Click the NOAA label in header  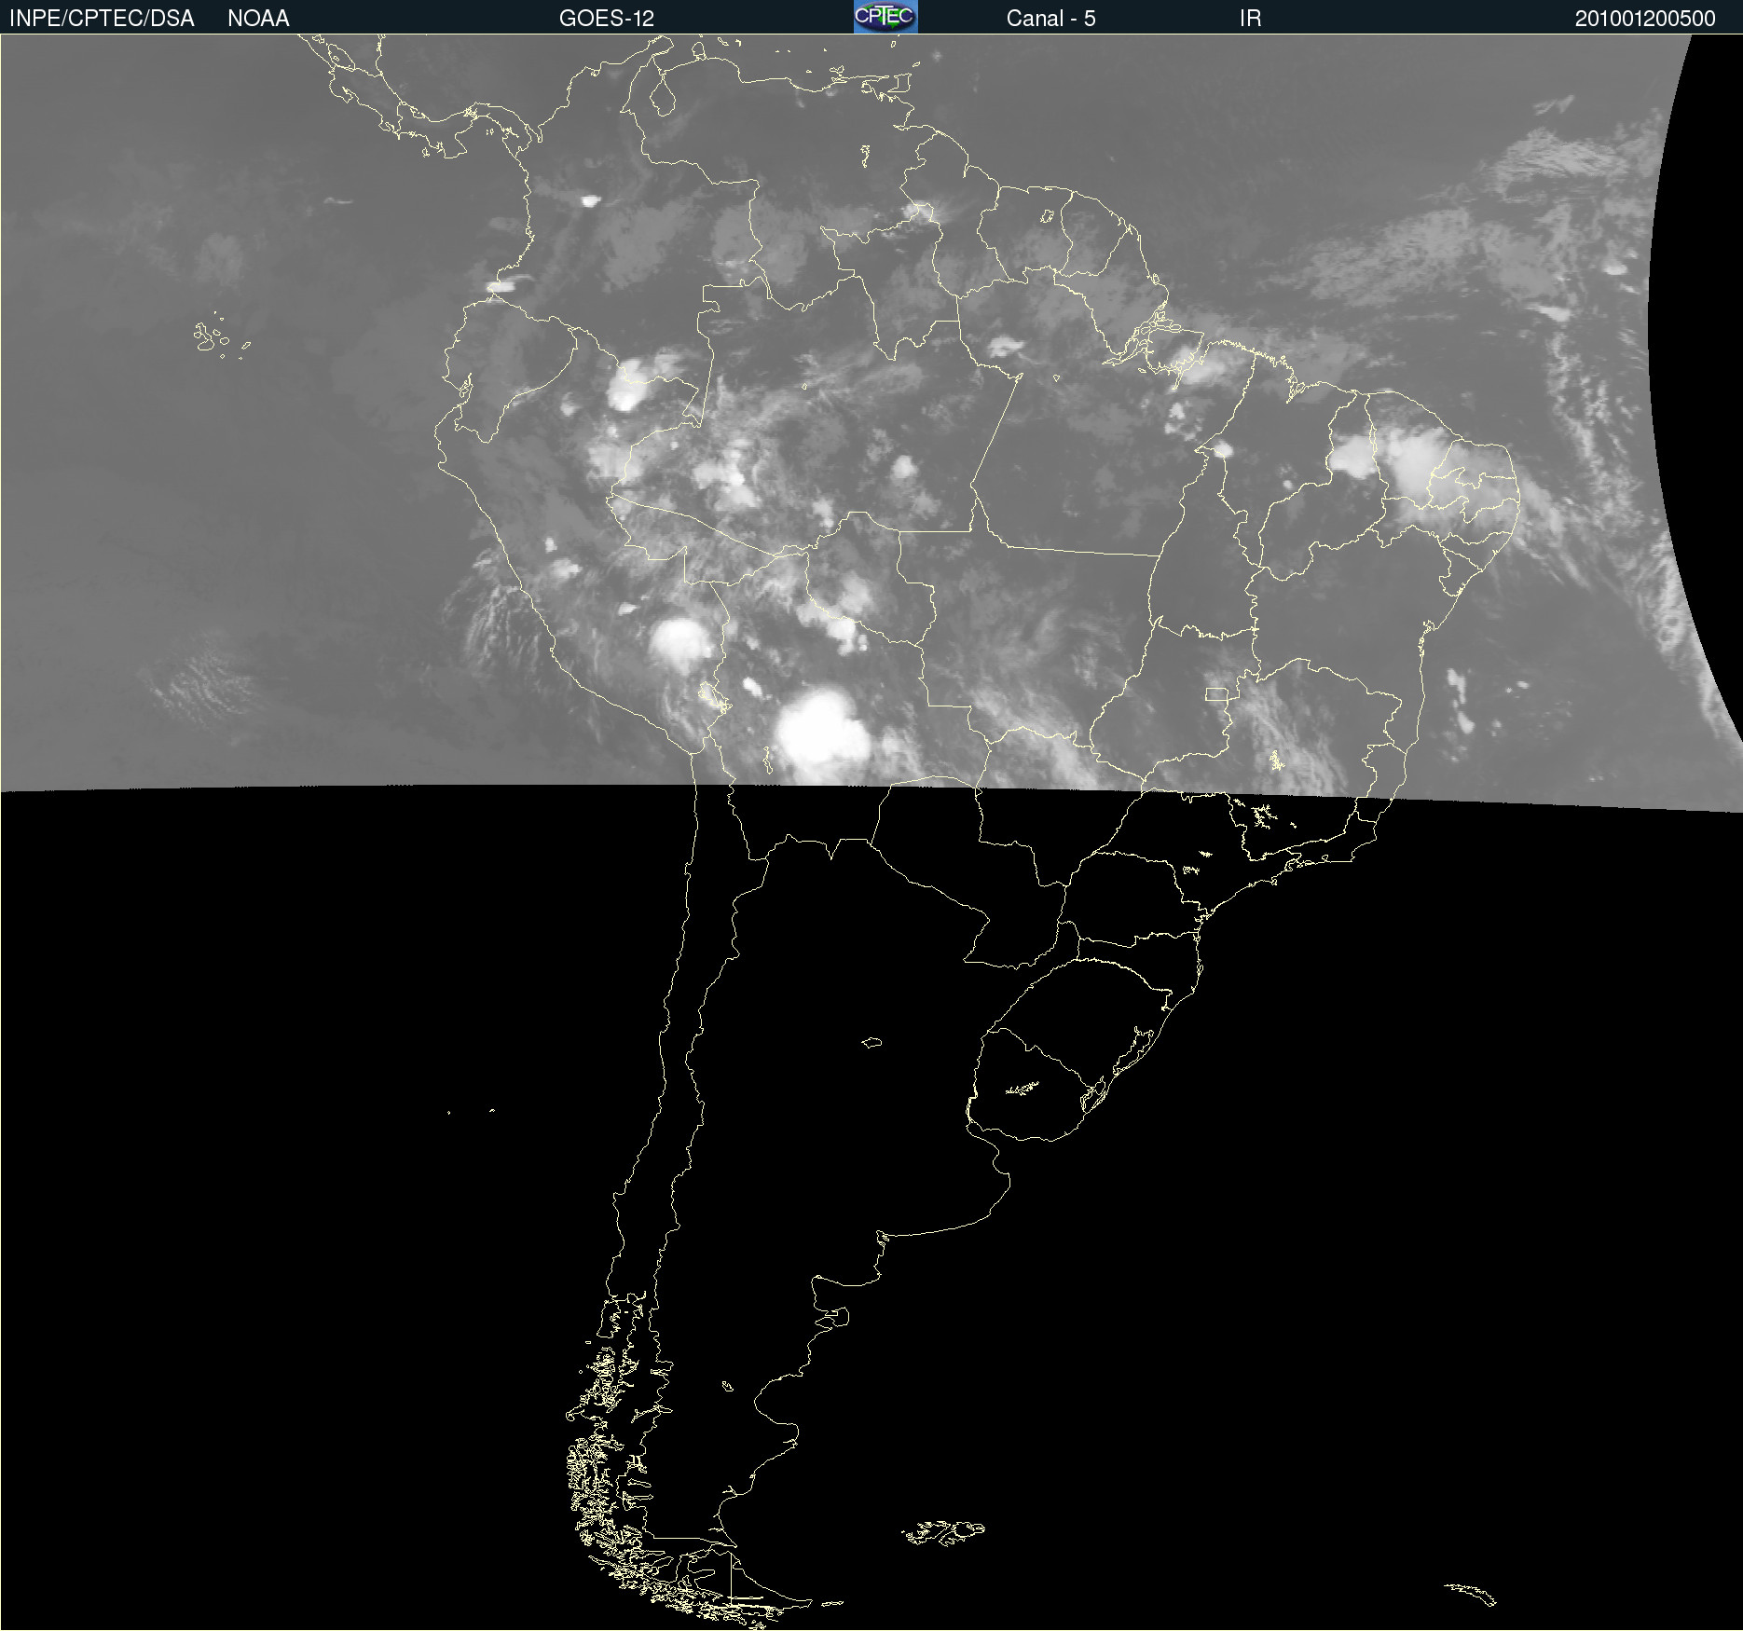[x=258, y=19]
